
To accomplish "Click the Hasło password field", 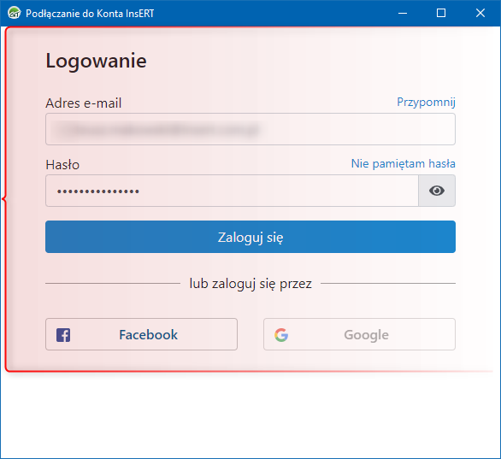I will [x=232, y=191].
